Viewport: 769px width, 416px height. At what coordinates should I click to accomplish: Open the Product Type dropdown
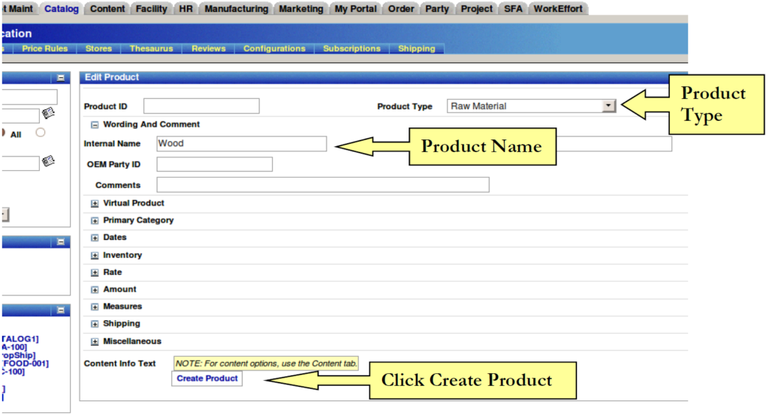point(609,106)
